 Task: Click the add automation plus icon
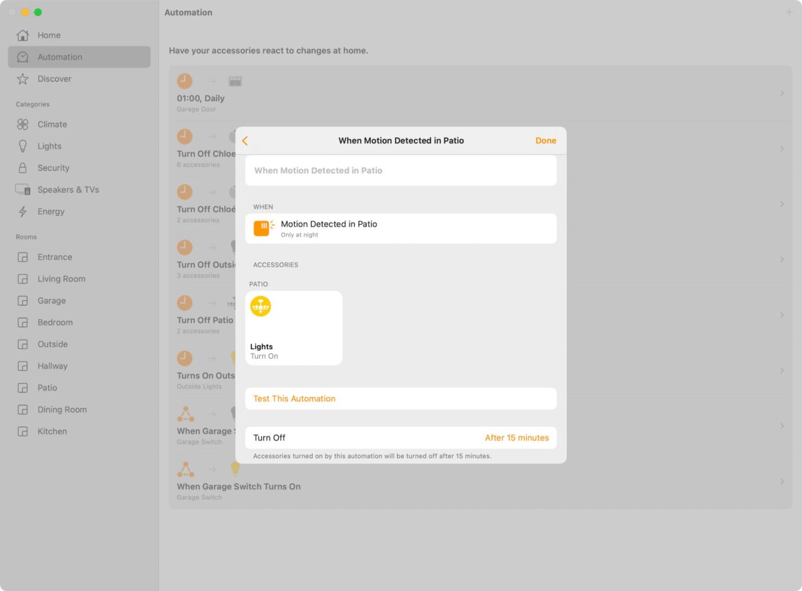789,13
